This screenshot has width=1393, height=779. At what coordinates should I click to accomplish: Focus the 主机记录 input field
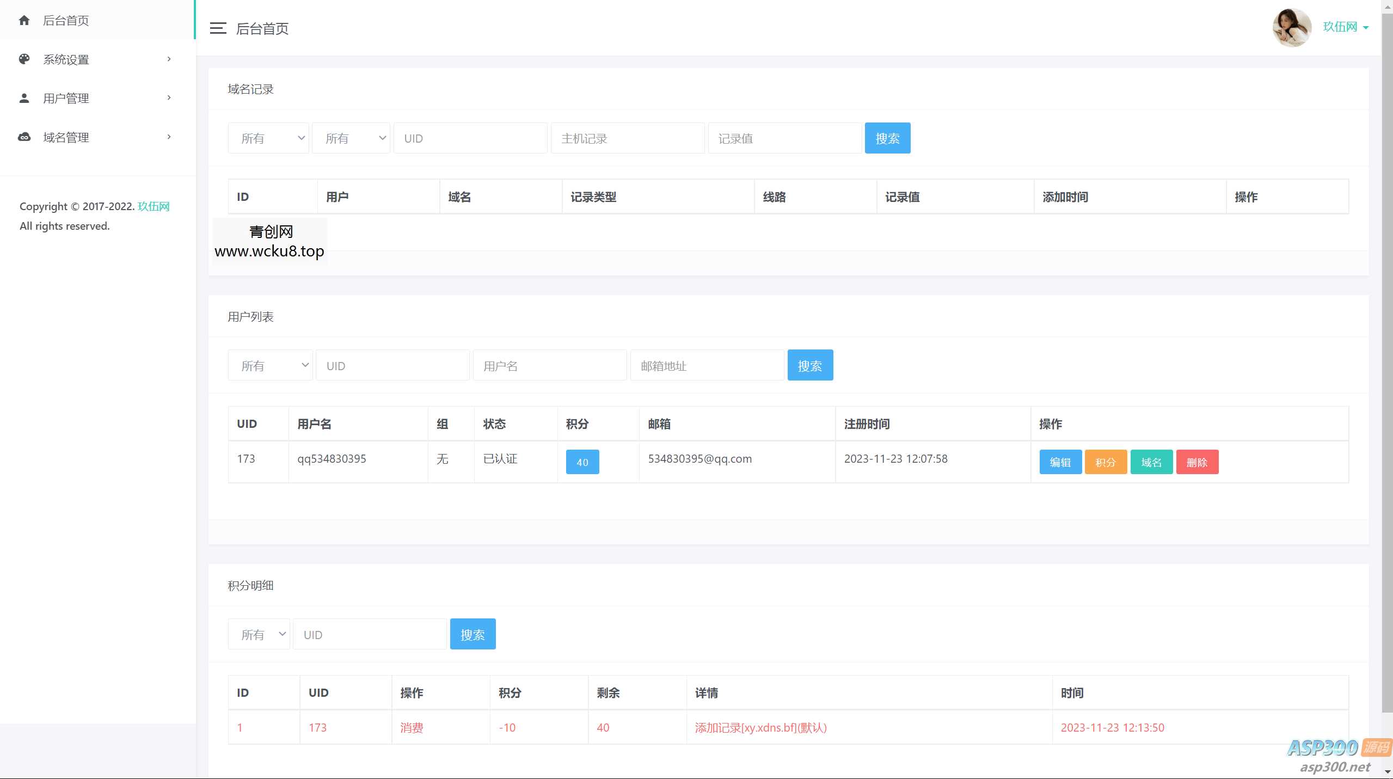627,138
